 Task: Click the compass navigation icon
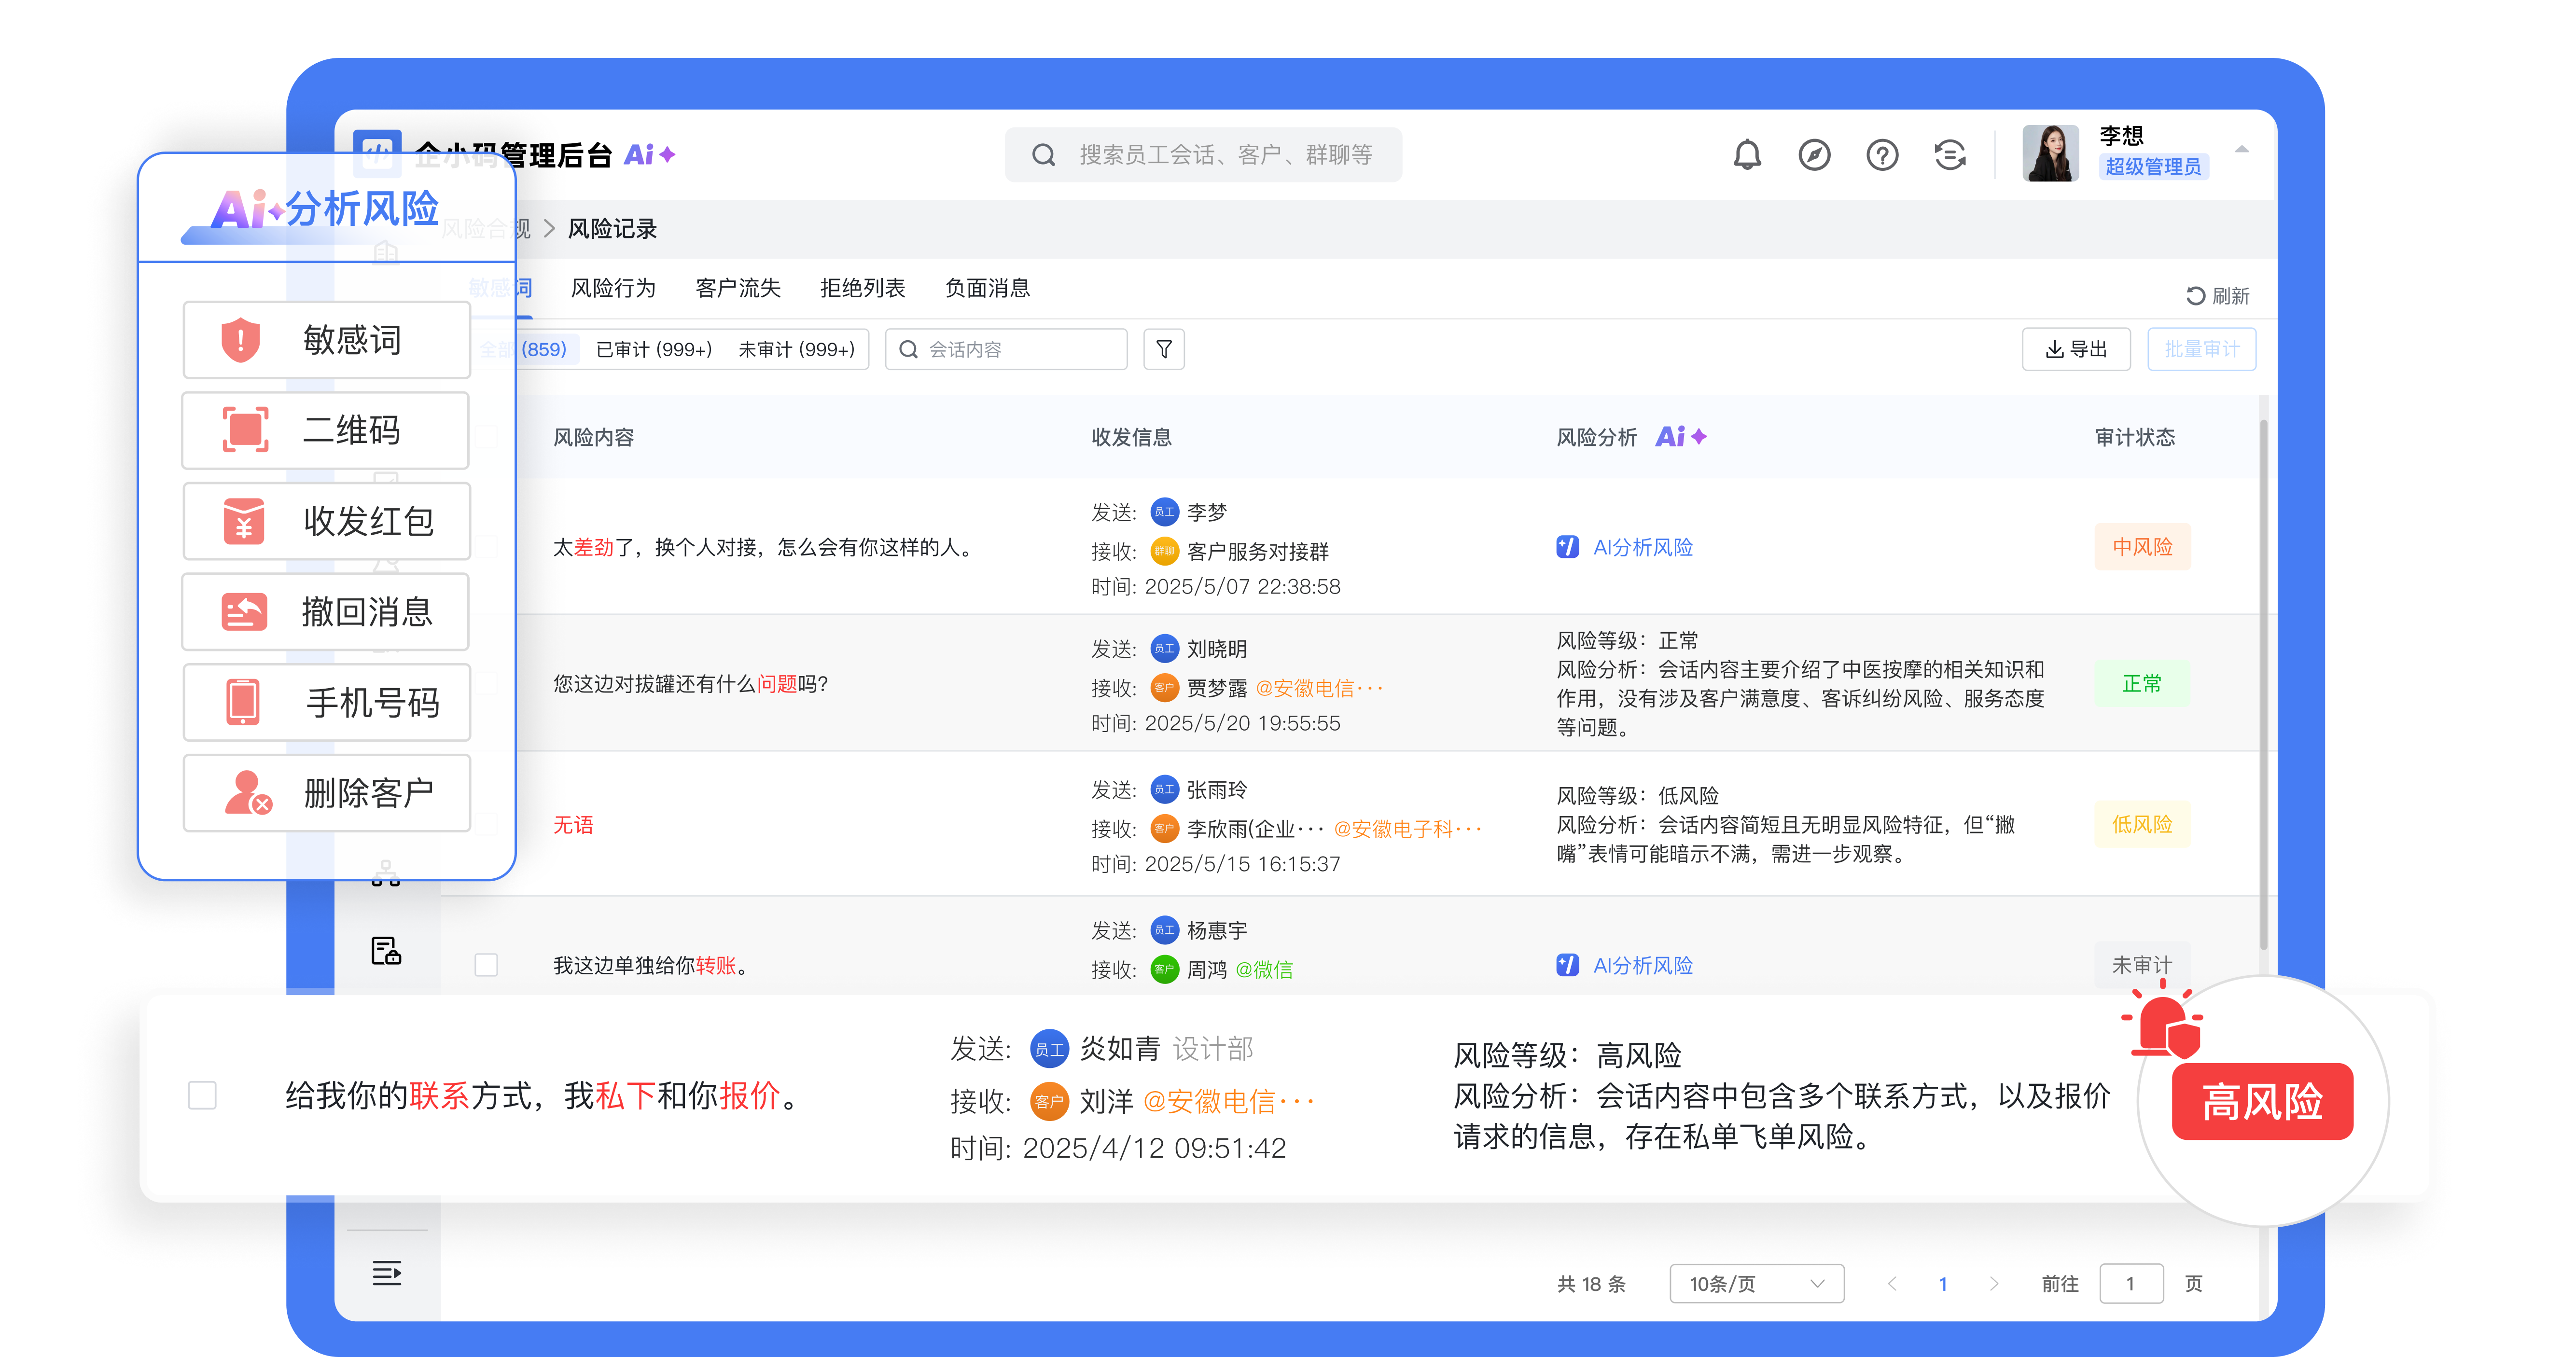click(x=1814, y=155)
